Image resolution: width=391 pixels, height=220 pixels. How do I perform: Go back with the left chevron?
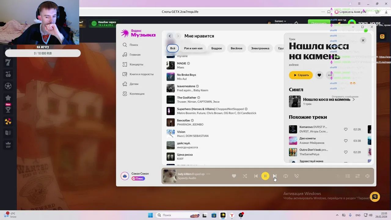[x=170, y=36]
